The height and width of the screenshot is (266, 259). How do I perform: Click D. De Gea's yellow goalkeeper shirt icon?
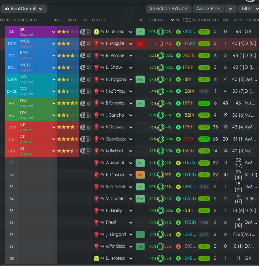(96, 32)
